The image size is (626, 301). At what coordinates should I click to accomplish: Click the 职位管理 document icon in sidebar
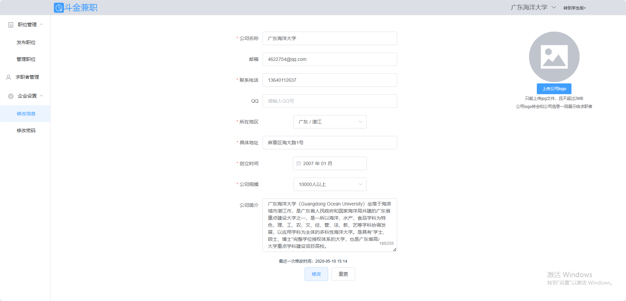coord(11,25)
